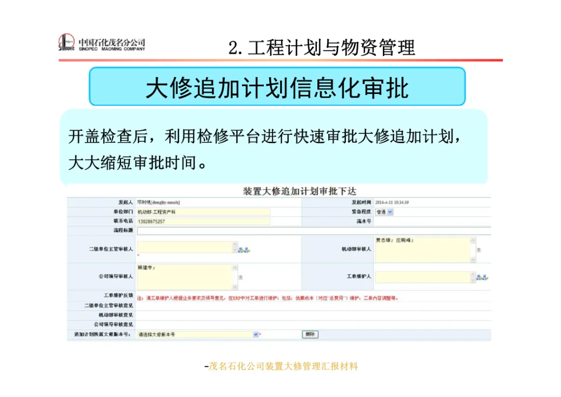Click scrollbar of 公司领导审核人 text area

click(235, 277)
